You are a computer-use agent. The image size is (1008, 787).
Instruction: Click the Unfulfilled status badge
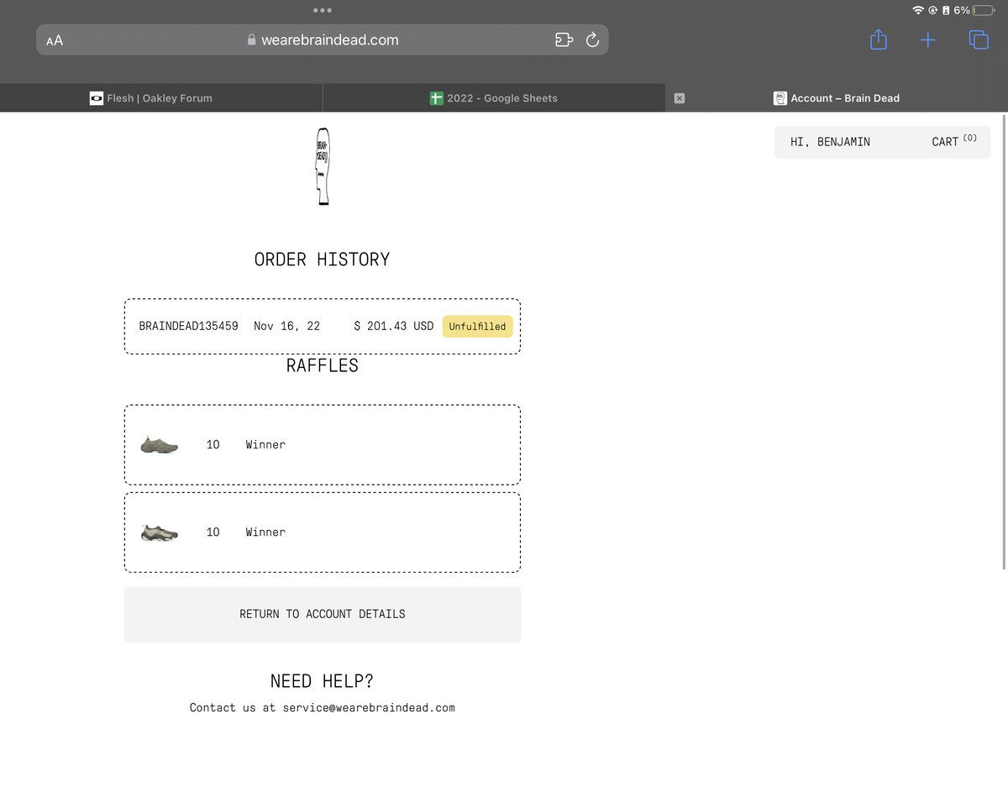[x=477, y=326]
